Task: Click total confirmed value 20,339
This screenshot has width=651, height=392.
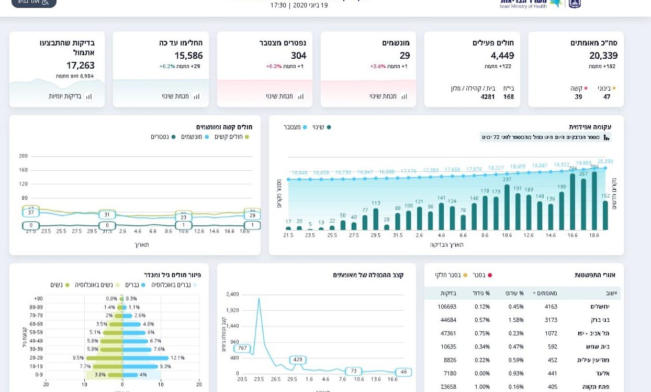Action: [x=603, y=56]
